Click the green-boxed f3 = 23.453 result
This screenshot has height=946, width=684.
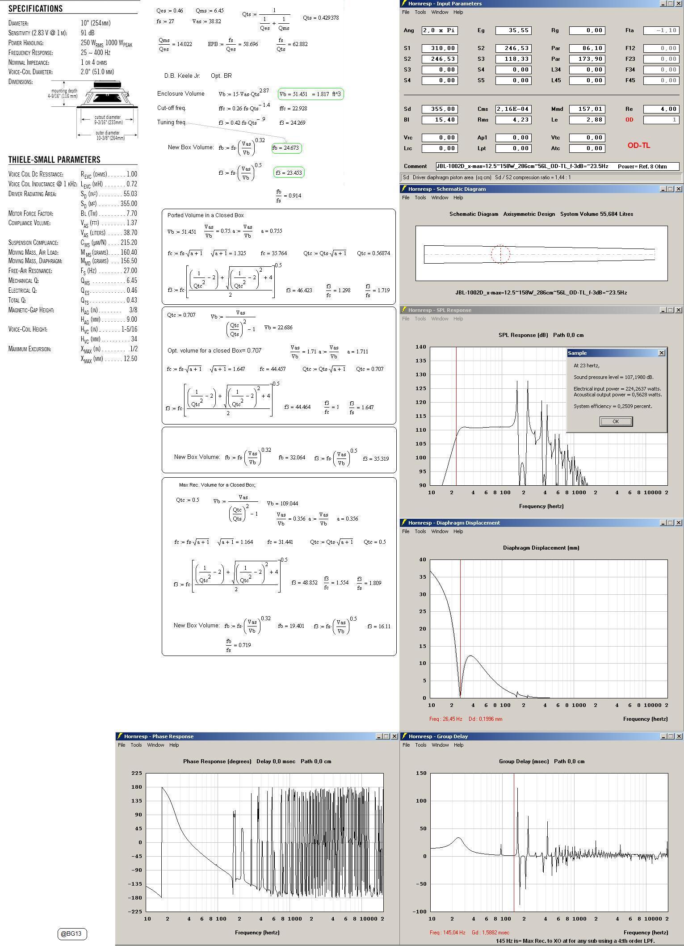pos(289,172)
